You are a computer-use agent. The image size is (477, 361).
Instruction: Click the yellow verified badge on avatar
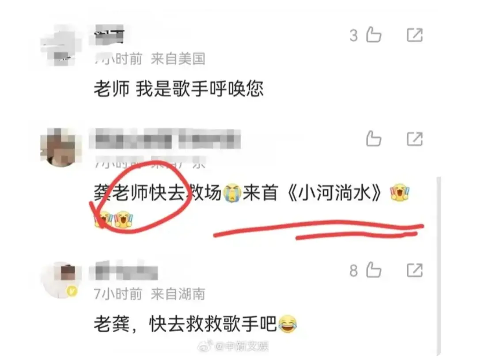[x=72, y=291]
